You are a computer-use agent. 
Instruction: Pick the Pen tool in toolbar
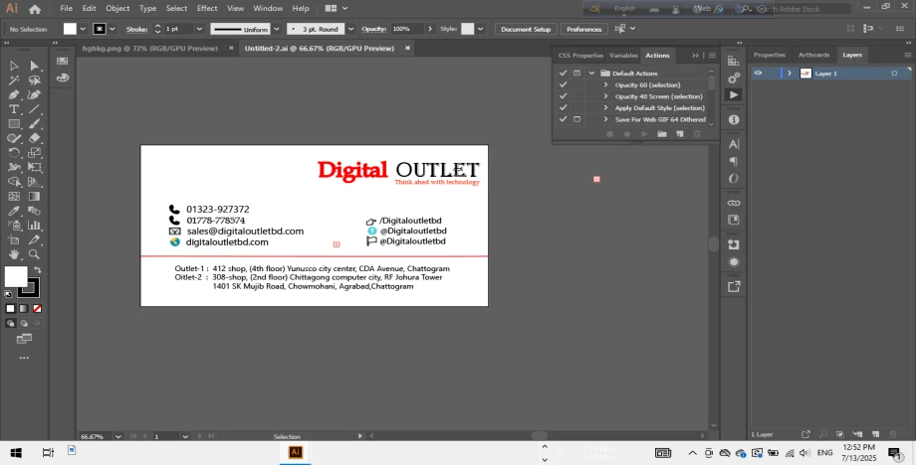click(x=14, y=94)
